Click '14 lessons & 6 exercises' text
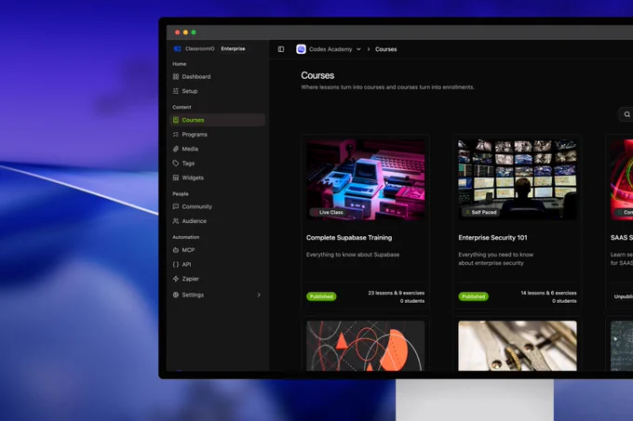The height and width of the screenshot is (421, 633). tap(548, 293)
